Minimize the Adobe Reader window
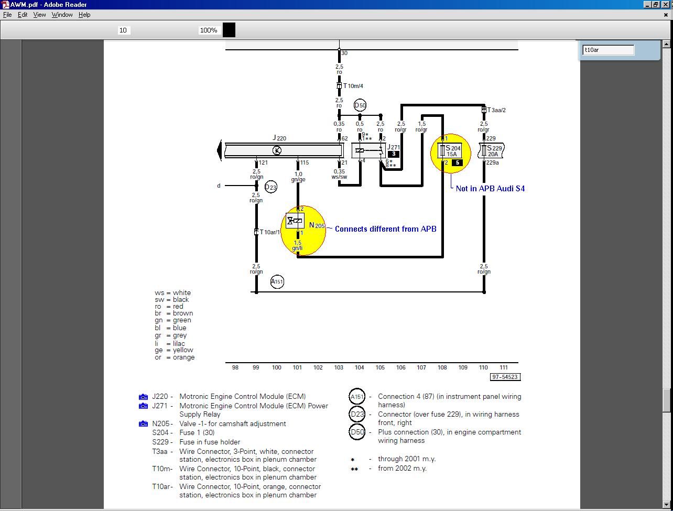 [x=648, y=4]
